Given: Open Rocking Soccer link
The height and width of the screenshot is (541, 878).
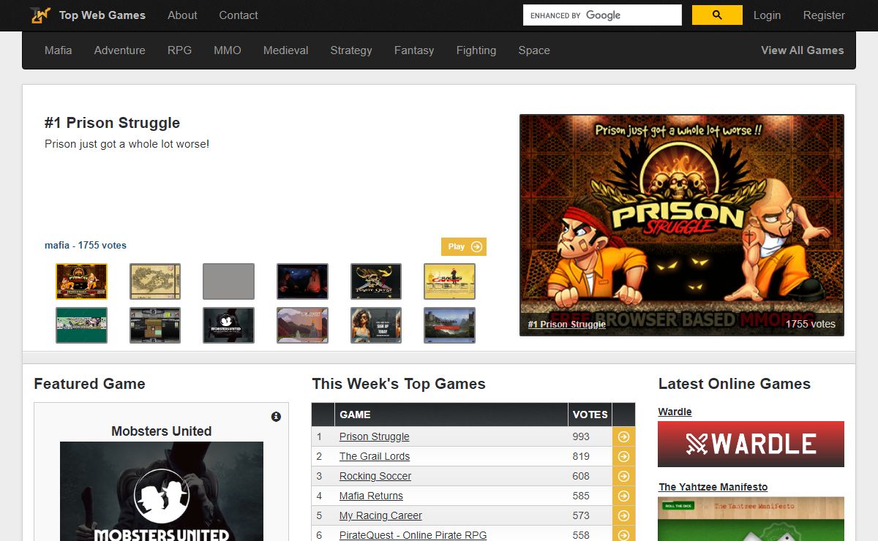Looking at the screenshot, I should (x=375, y=476).
